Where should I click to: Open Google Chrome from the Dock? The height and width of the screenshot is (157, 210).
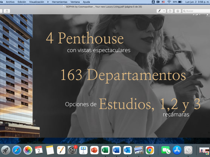[x=150, y=150]
